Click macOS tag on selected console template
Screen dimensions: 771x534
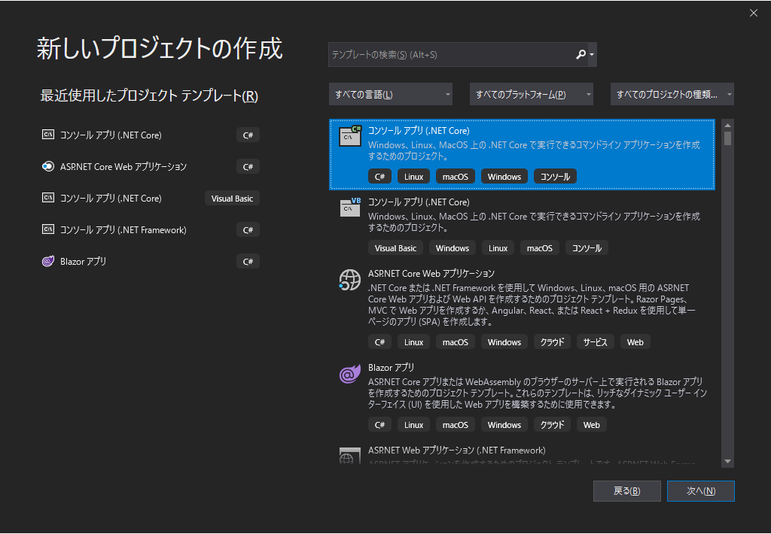(456, 176)
